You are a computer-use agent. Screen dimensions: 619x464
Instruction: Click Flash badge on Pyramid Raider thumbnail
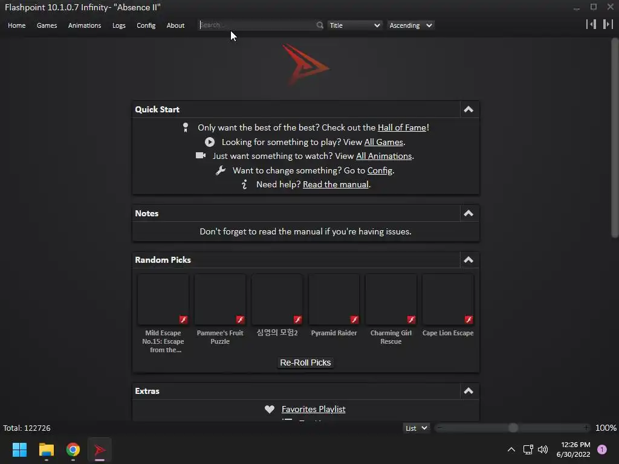pos(354,319)
